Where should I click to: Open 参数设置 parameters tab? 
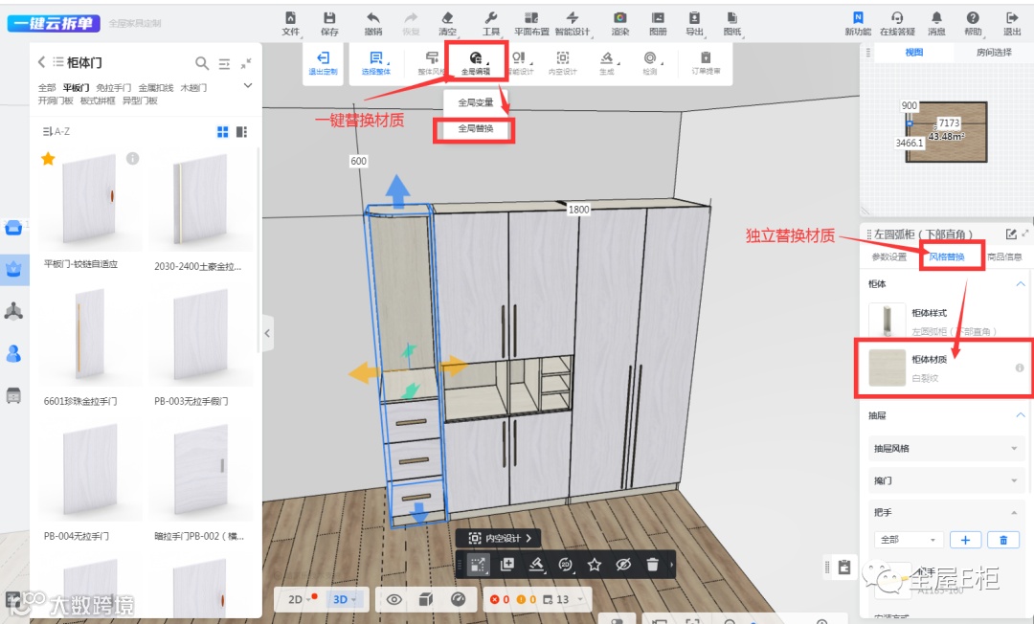click(888, 257)
